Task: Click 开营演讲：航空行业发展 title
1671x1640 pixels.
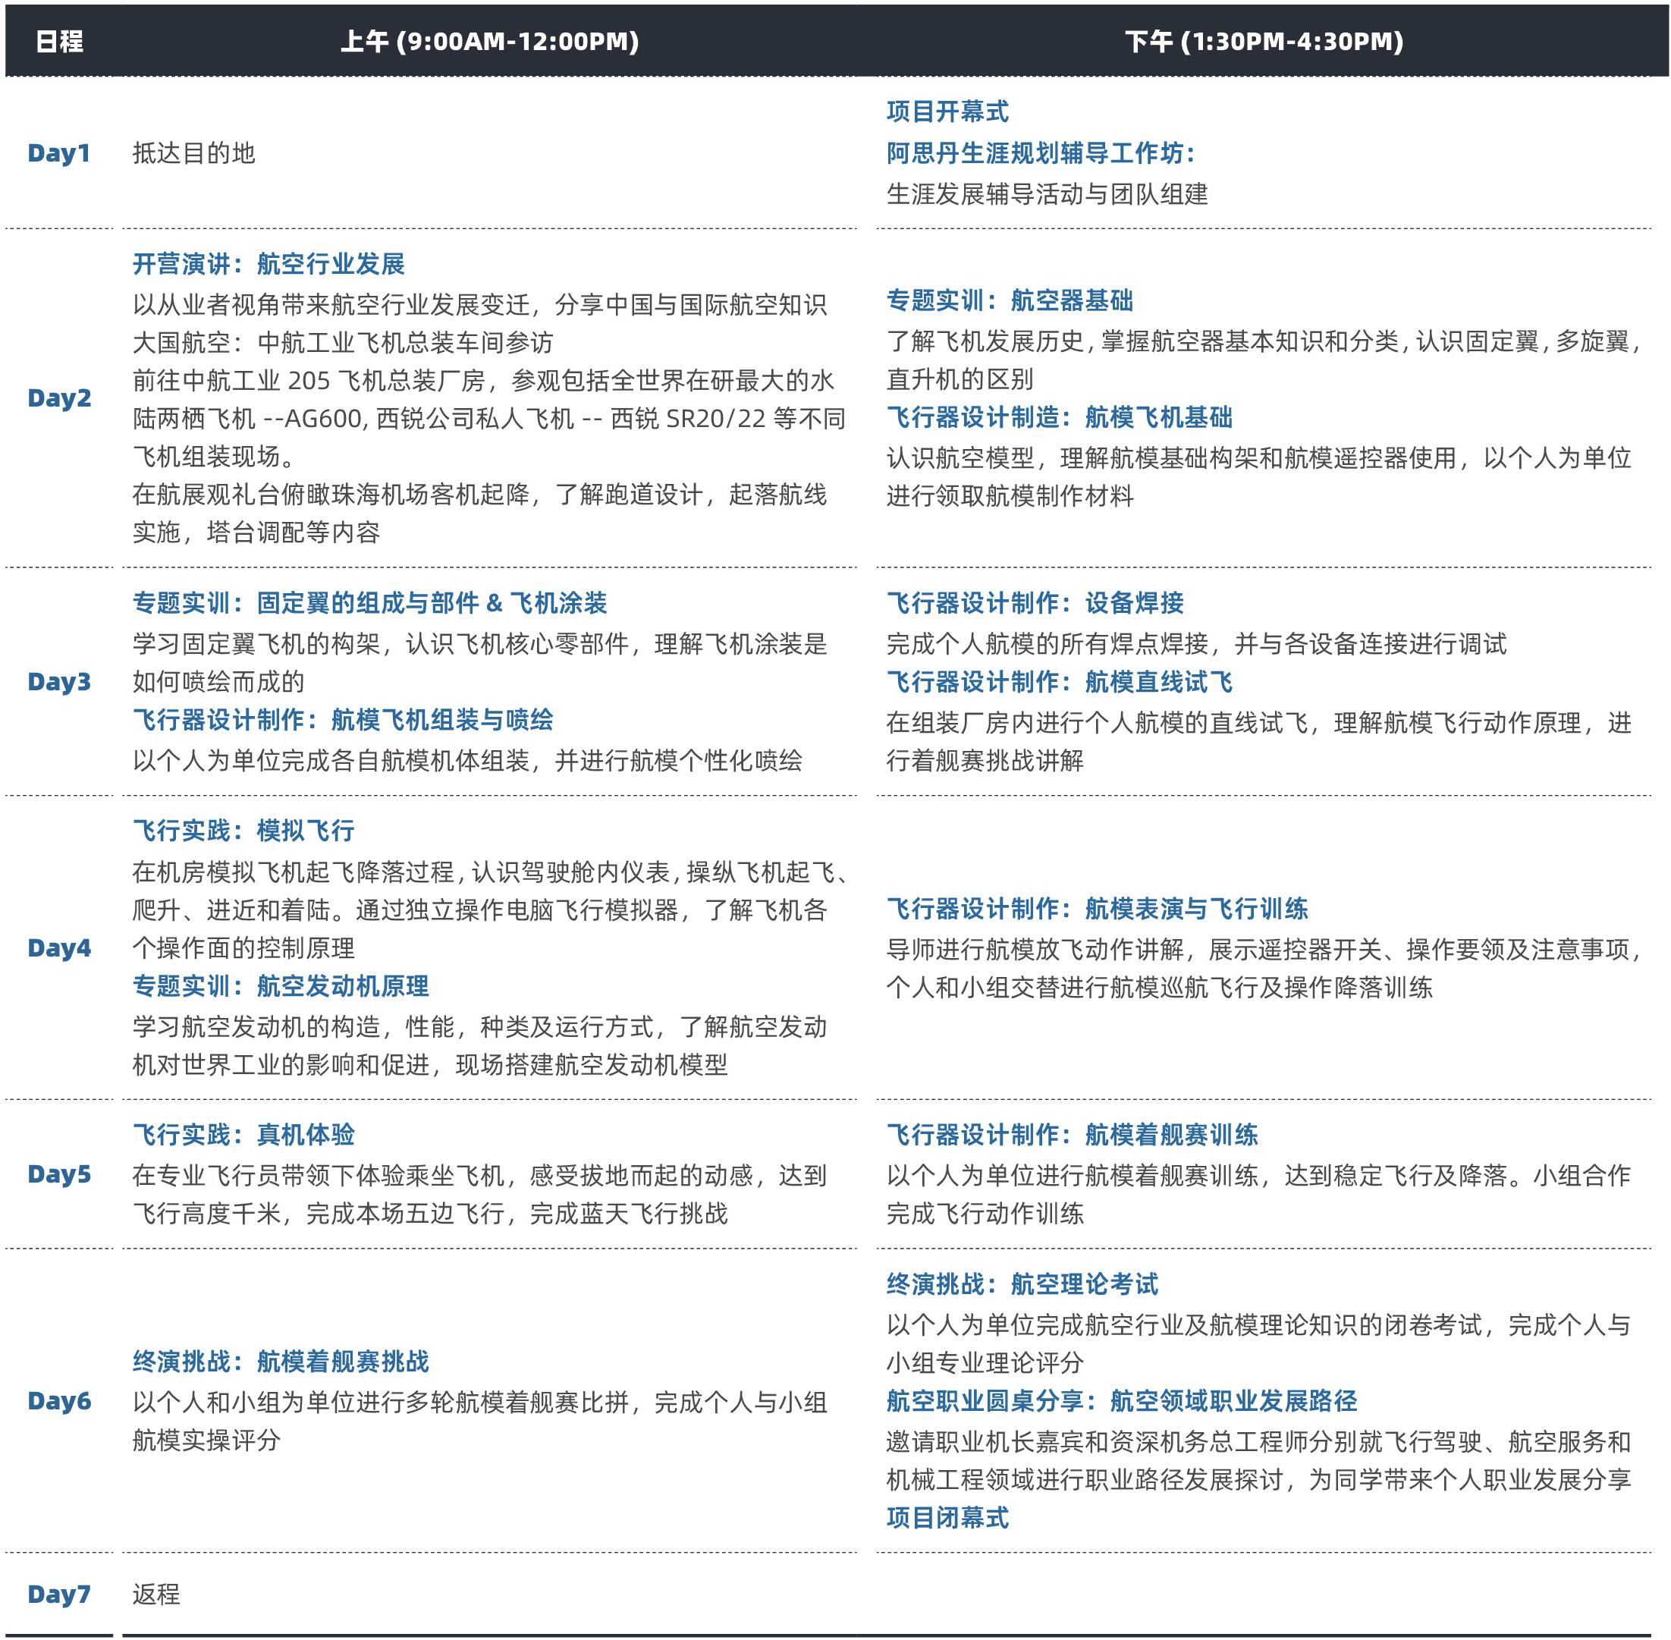Action: tap(269, 263)
